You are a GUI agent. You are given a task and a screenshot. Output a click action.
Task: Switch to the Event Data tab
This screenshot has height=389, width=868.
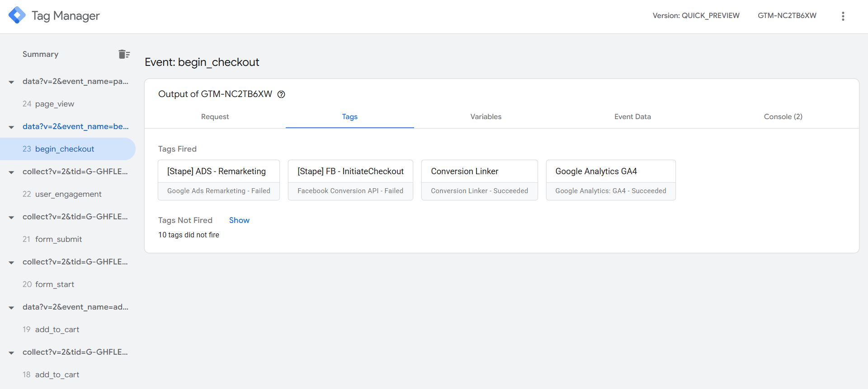tap(632, 116)
